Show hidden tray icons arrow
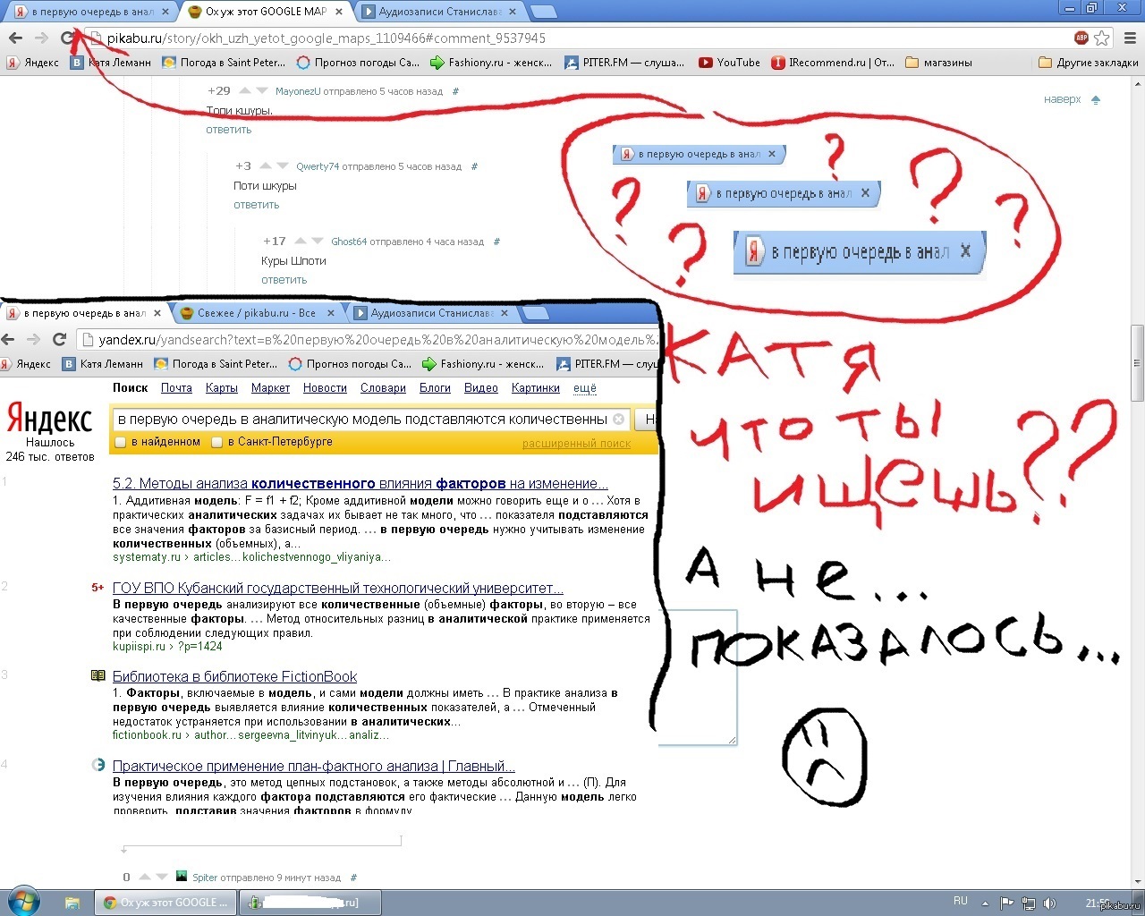Screen dimensions: 1145x916 pos(985,903)
